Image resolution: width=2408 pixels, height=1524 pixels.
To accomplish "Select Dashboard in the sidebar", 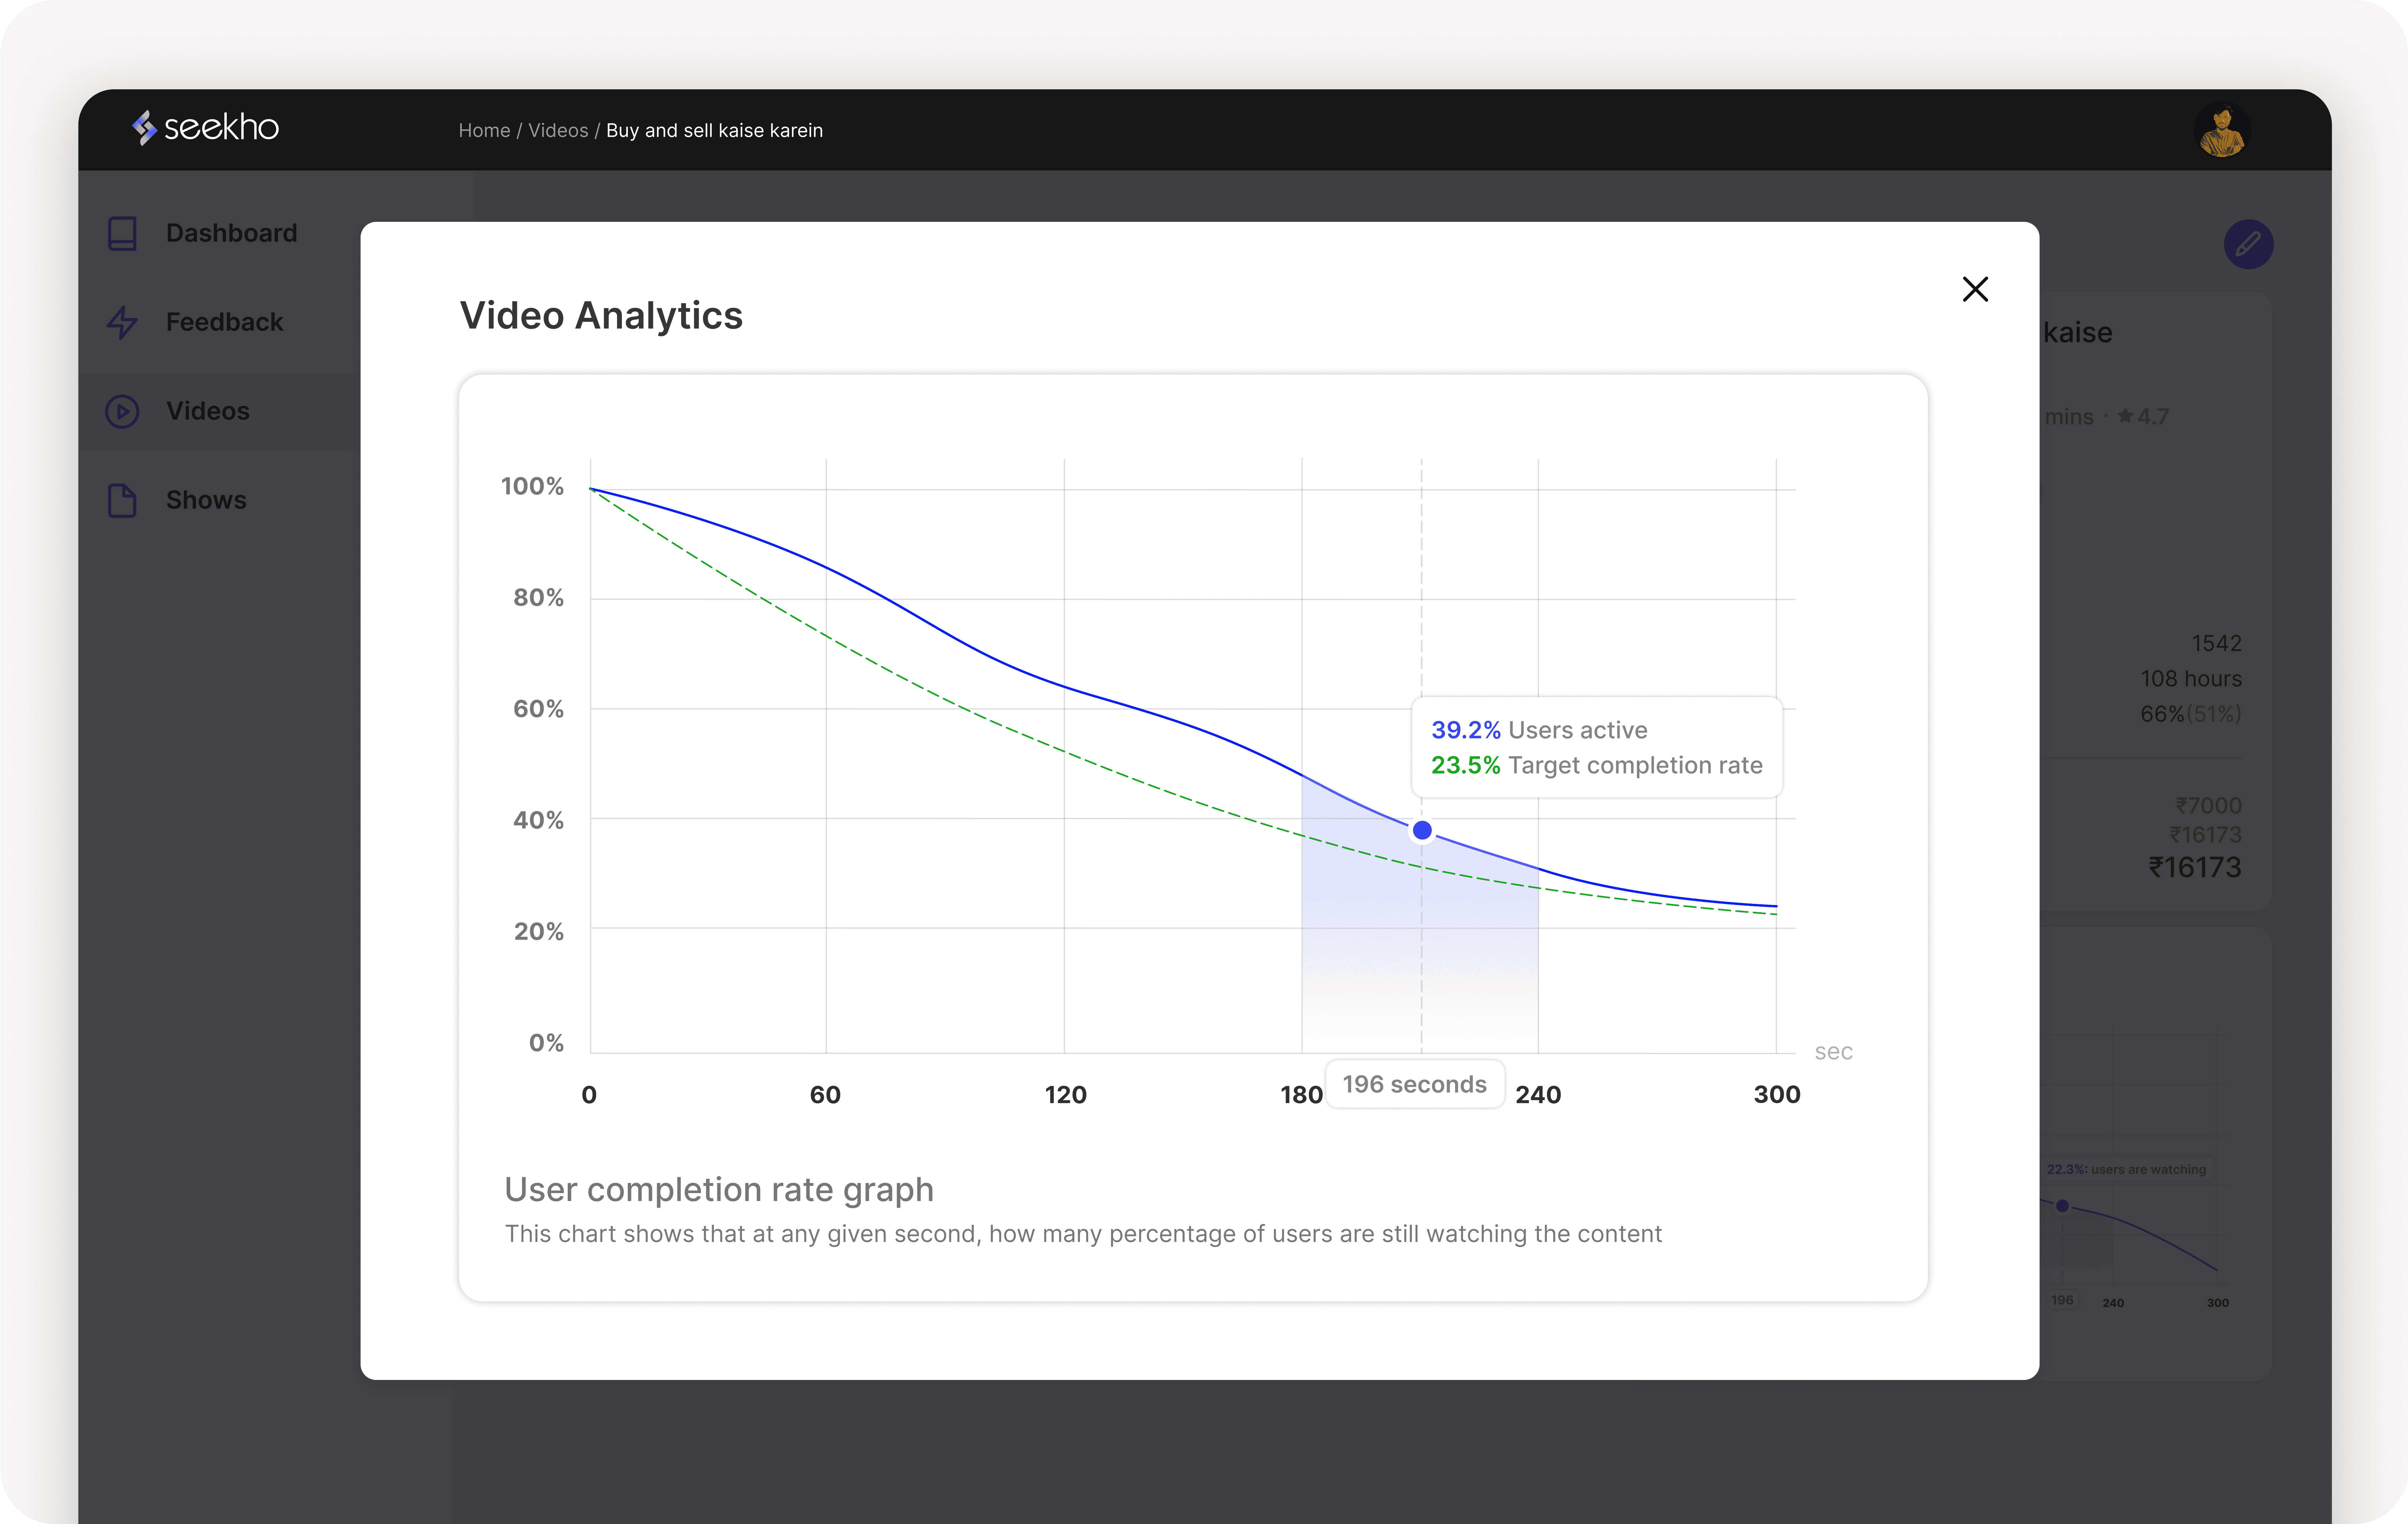I will (231, 233).
